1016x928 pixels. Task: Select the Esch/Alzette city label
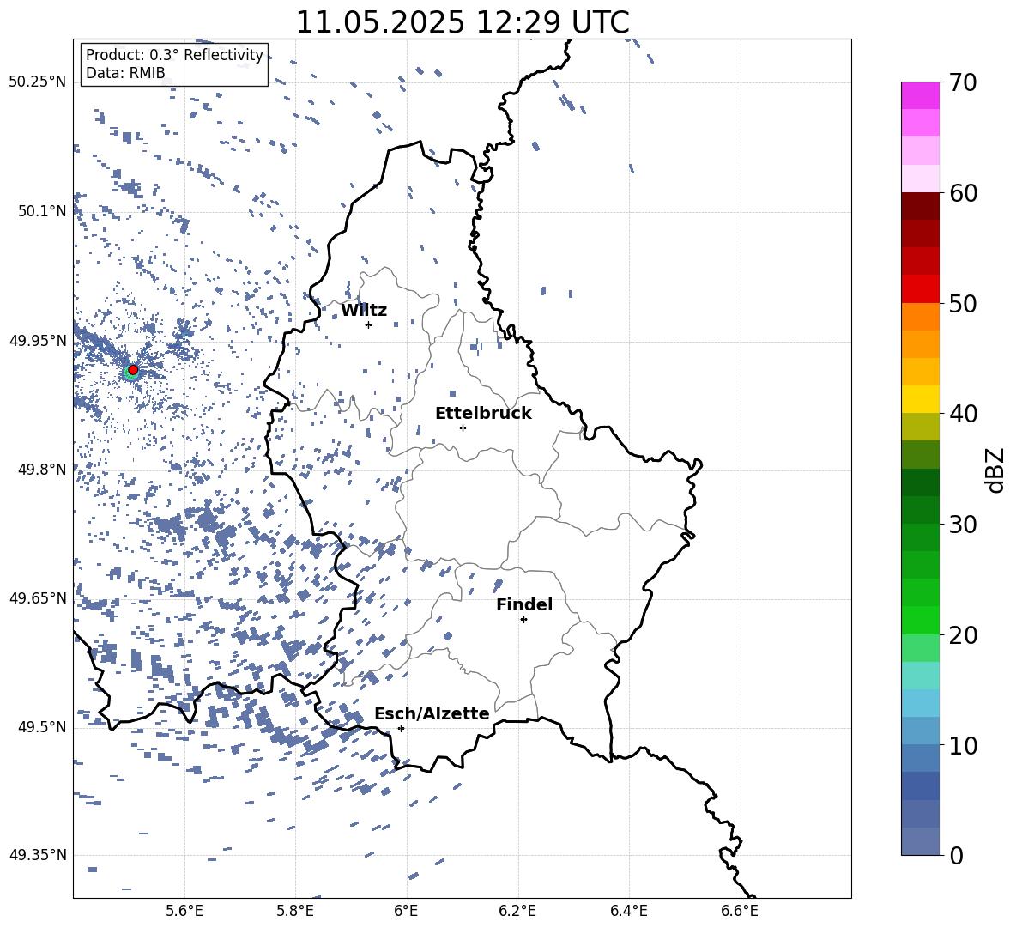point(432,713)
